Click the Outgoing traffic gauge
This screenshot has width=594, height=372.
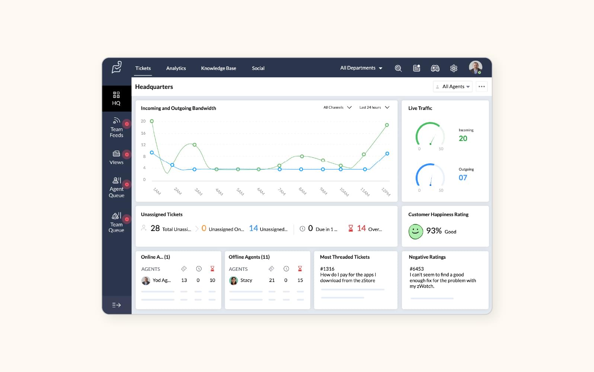click(x=430, y=176)
